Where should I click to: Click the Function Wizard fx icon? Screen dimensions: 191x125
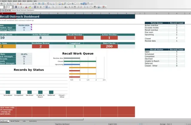3,10
